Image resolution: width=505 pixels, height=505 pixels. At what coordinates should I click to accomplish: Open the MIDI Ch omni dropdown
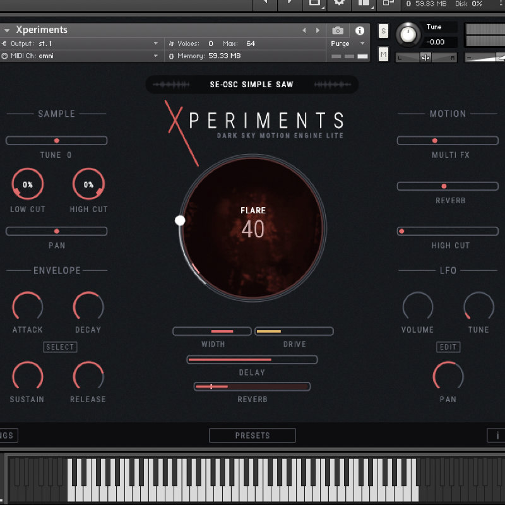click(83, 56)
